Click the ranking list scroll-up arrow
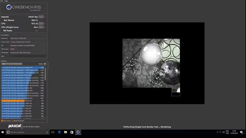This screenshot has height=138, width=246. (45, 67)
